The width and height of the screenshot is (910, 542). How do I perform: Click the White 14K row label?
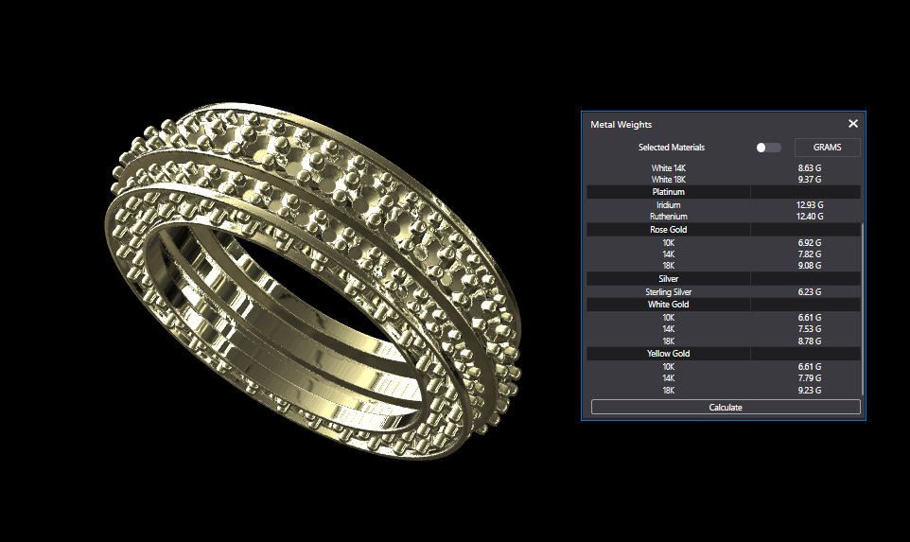668,168
